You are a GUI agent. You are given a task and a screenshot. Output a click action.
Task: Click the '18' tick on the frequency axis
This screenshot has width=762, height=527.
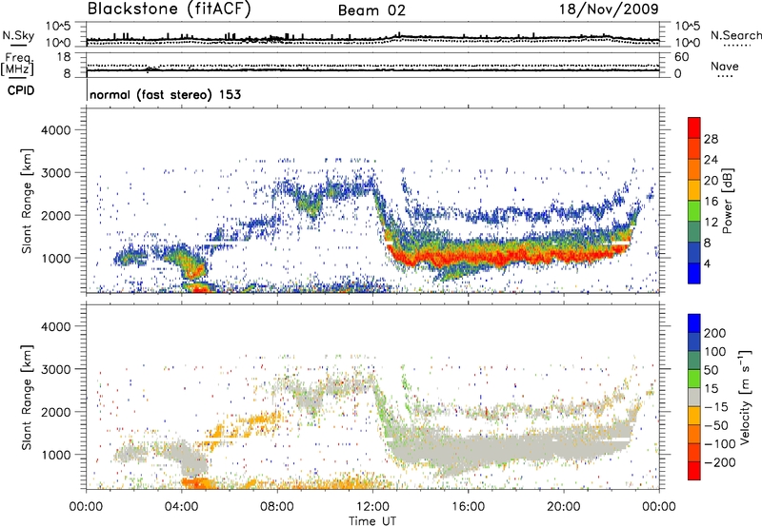[x=64, y=57]
